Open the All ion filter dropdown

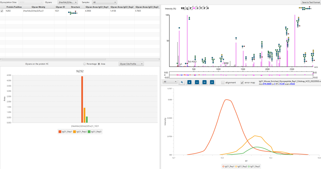coord(170,82)
